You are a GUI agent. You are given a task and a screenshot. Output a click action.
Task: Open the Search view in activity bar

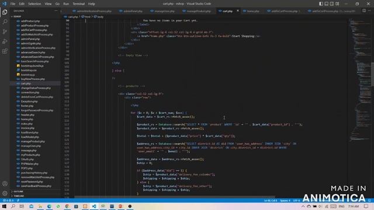[x=5, y=22]
